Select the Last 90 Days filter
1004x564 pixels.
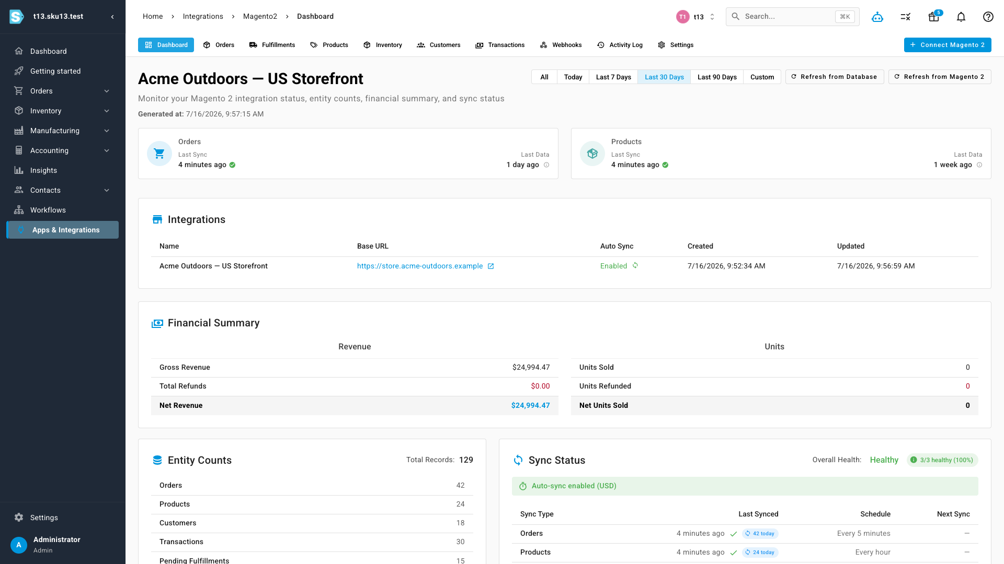pos(717,77)
